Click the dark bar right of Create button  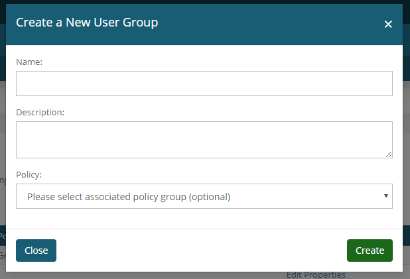pos(406,235)
